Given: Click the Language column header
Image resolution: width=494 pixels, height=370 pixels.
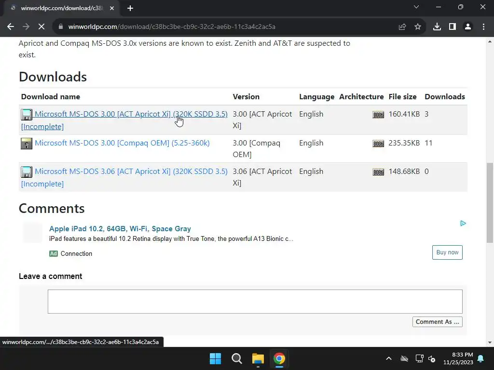Looking at the screenshot, I should 316,96.
